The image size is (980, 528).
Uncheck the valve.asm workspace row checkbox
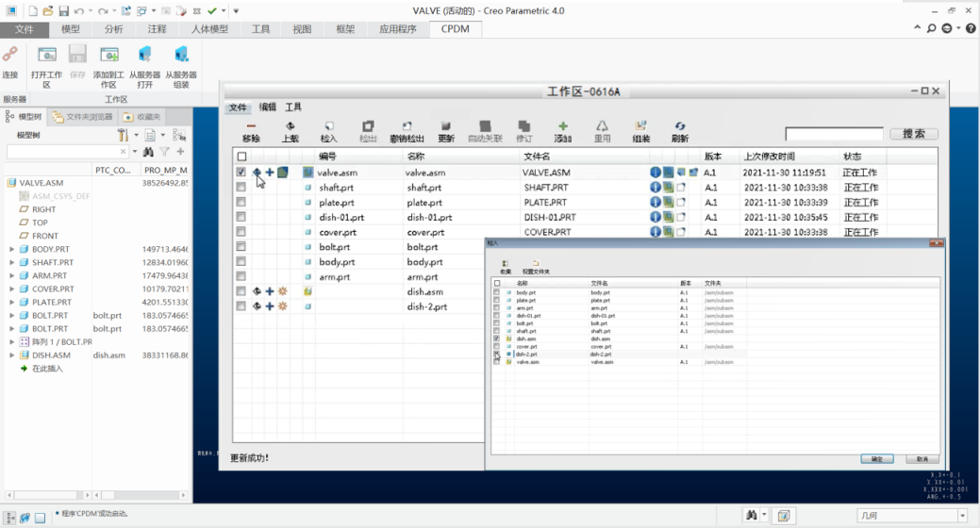coord(241,172)
